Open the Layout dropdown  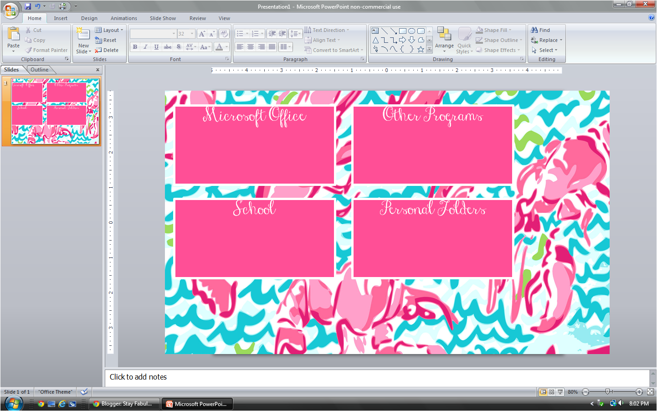point(109,30)
